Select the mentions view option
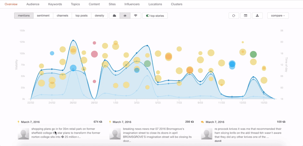Screen dimensions: 303x146 [24, 16]
